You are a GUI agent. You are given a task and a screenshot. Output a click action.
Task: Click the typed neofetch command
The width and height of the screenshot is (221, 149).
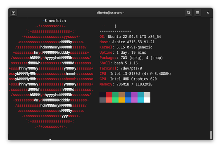tap(57, 21)
